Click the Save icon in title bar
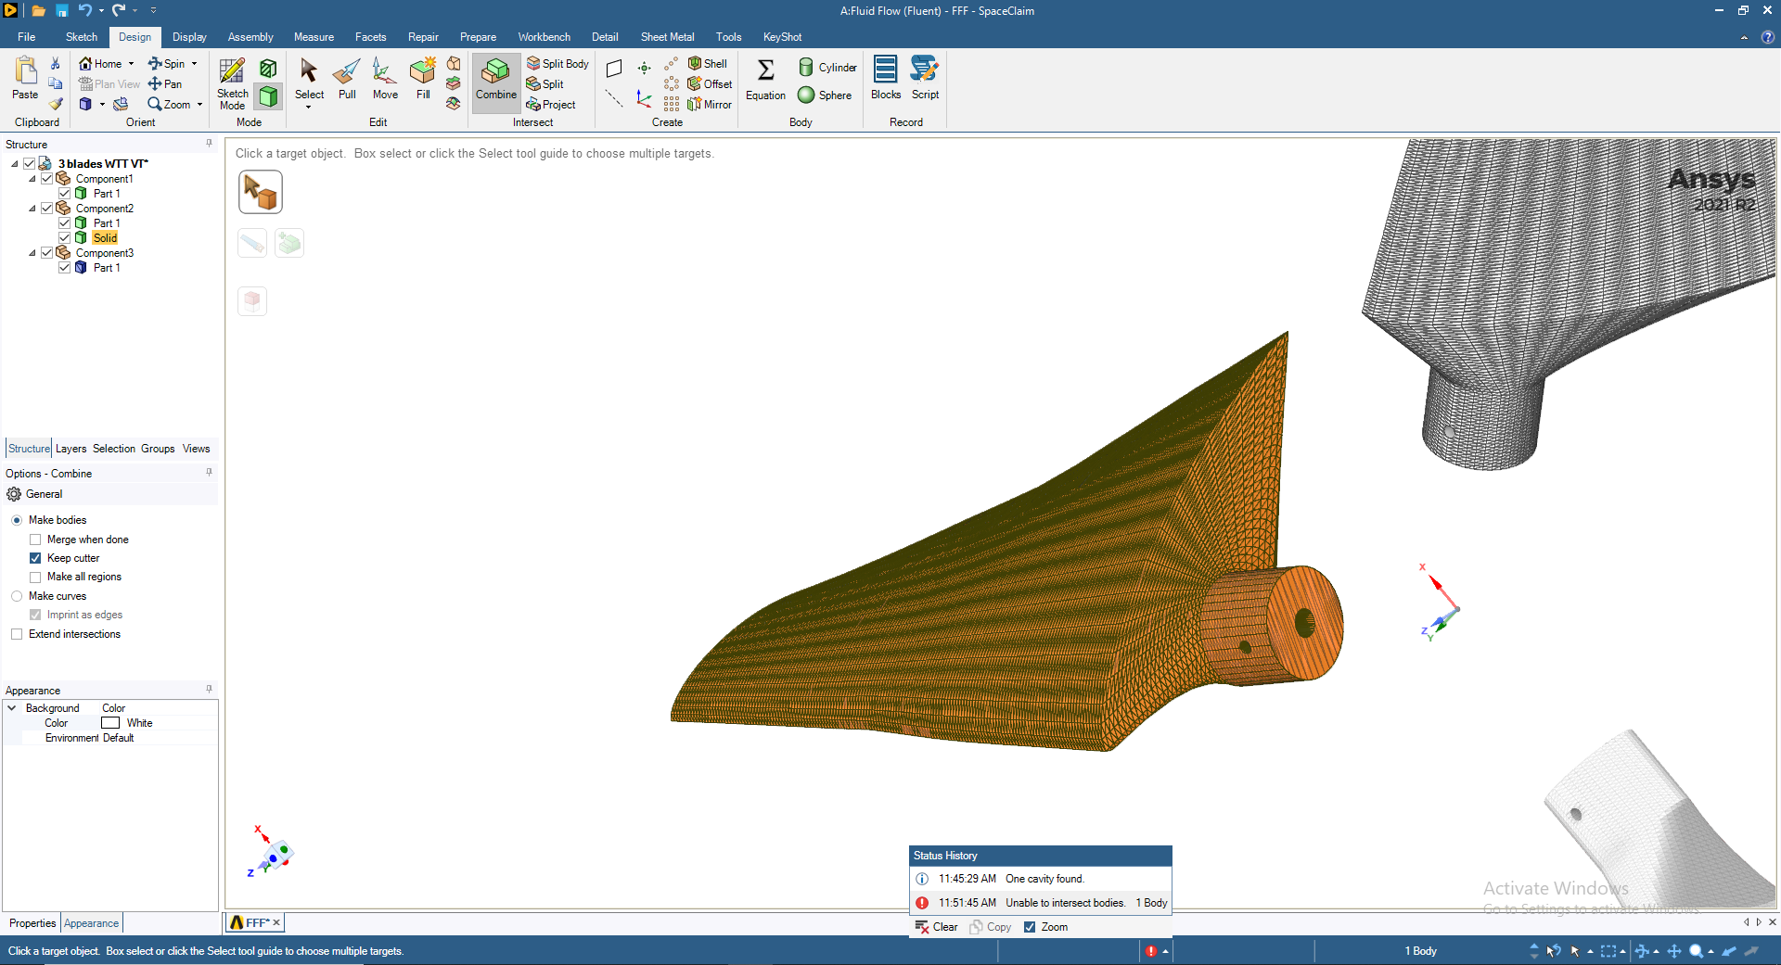Screen dimensions: 1781x965 (61, 10)
